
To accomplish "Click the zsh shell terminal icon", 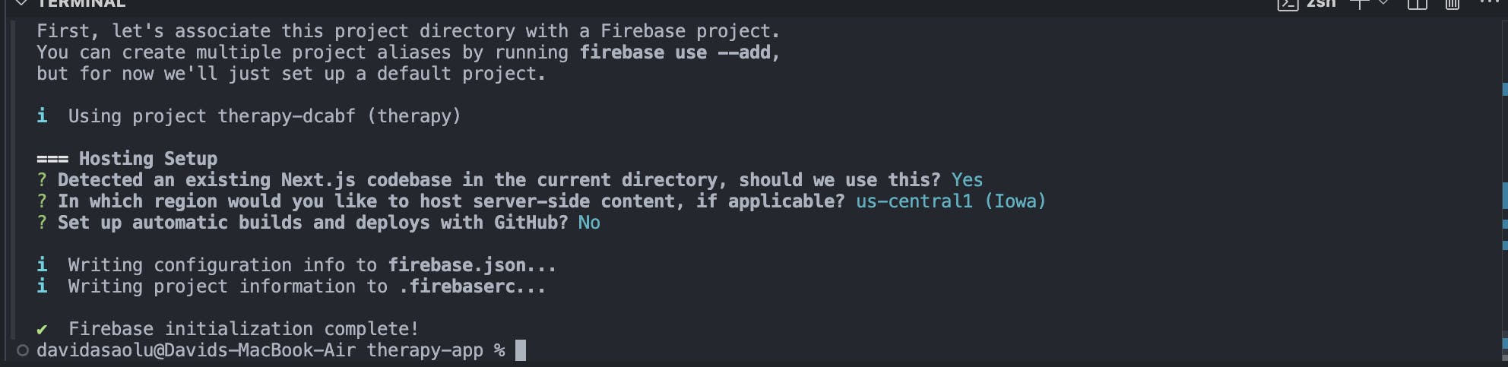I will coord(1288,4).
